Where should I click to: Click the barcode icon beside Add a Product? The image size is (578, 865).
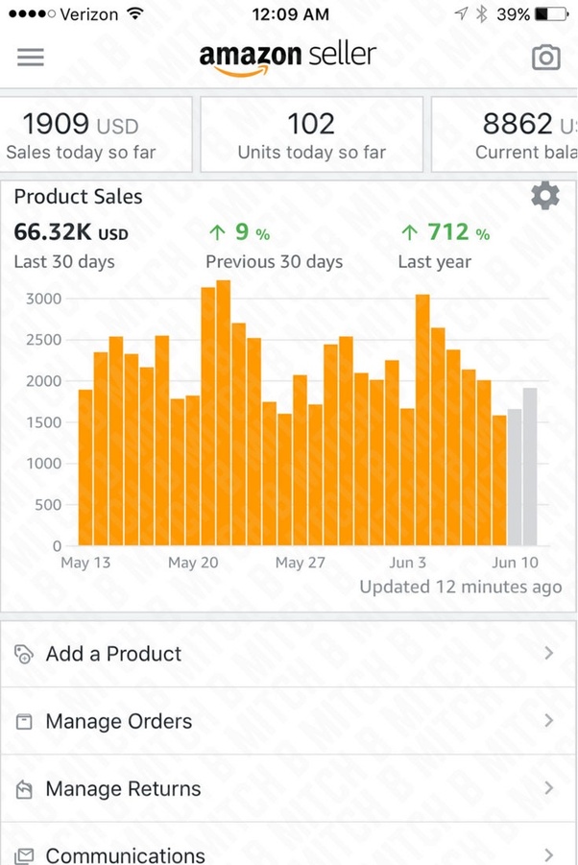(x=26, y=654)
